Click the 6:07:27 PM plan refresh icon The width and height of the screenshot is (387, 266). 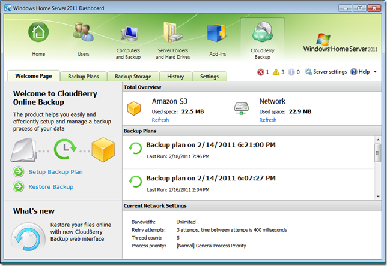pos(135,182)
